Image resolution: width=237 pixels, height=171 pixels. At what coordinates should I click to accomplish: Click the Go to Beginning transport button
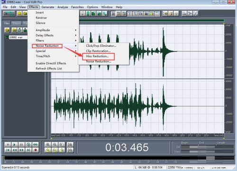coord(8,150)
